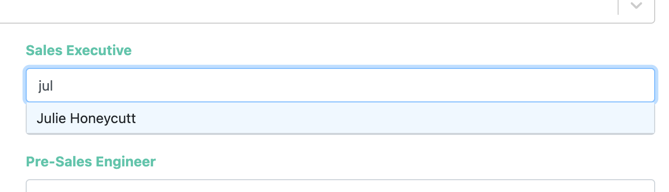Confirm Julie Honeycutt as Sales Executive

[x=340, y=118]
